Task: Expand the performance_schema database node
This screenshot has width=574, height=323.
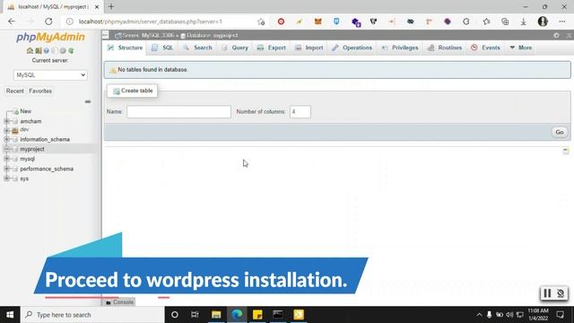Action: (x=6, y=169)
